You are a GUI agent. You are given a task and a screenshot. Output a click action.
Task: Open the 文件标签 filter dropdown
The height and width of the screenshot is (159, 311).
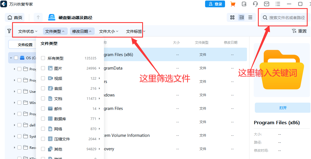coord(136,31)
